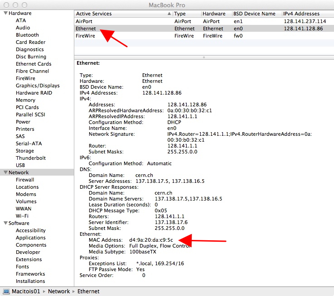
Task: Sort by IPv4 Addresses column header
Action: click(308, 14)
